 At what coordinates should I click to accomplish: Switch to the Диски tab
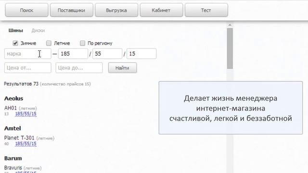[38, 30]
